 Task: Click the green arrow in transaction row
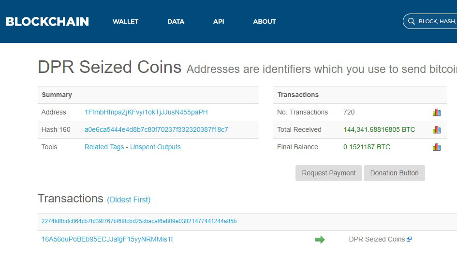pyautogui.click(x=320, y=240)
